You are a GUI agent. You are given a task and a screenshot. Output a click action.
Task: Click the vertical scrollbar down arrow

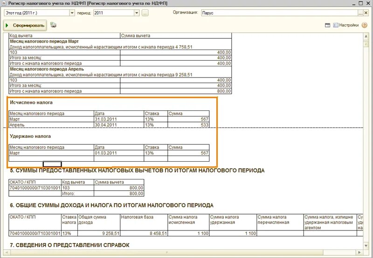(366, 245)
